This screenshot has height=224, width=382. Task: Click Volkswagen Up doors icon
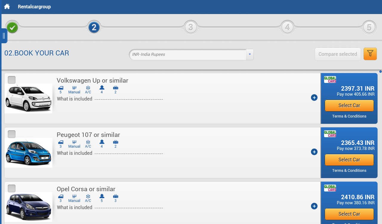pyautogui.click(x=61, y=88)
